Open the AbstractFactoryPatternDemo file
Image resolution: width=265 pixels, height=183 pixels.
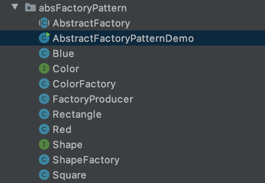(123, 38)
